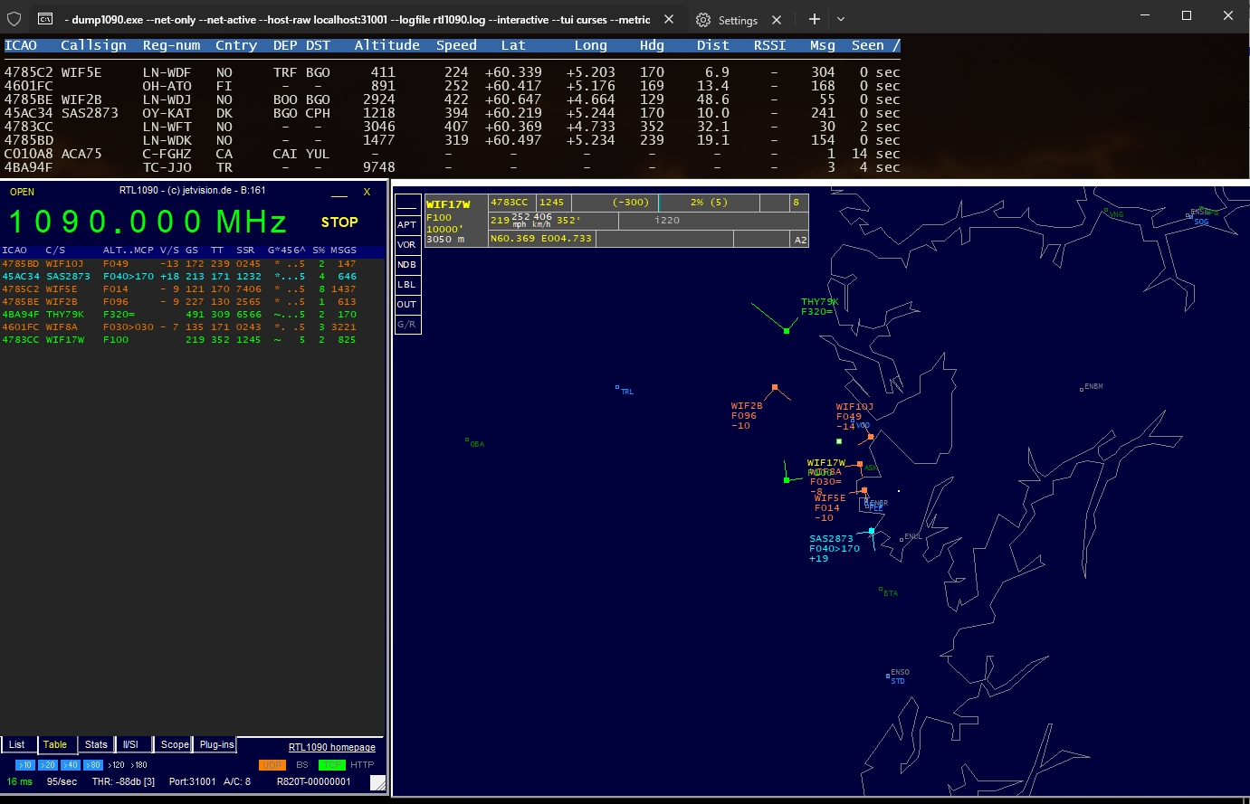Select table row WIF17W in RTL1090
1250x804 pixels.
pos(192,340)
